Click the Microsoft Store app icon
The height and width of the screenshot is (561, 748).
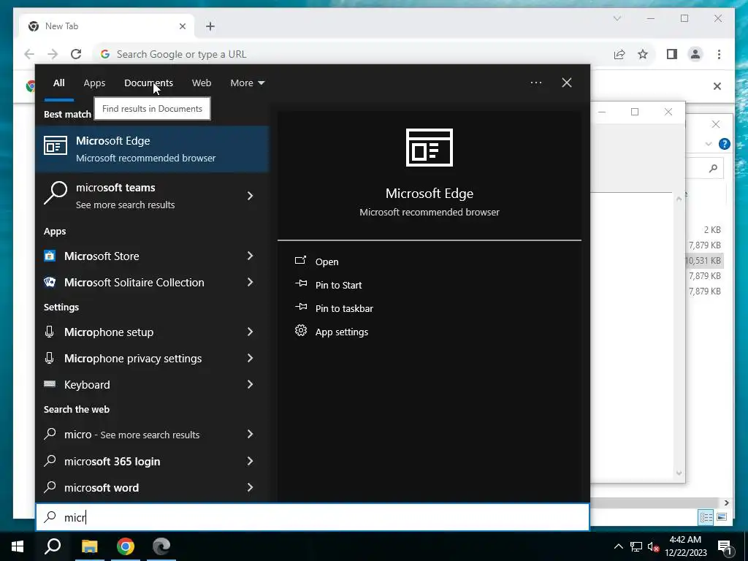pyautogui.click(x=50, y=256)
